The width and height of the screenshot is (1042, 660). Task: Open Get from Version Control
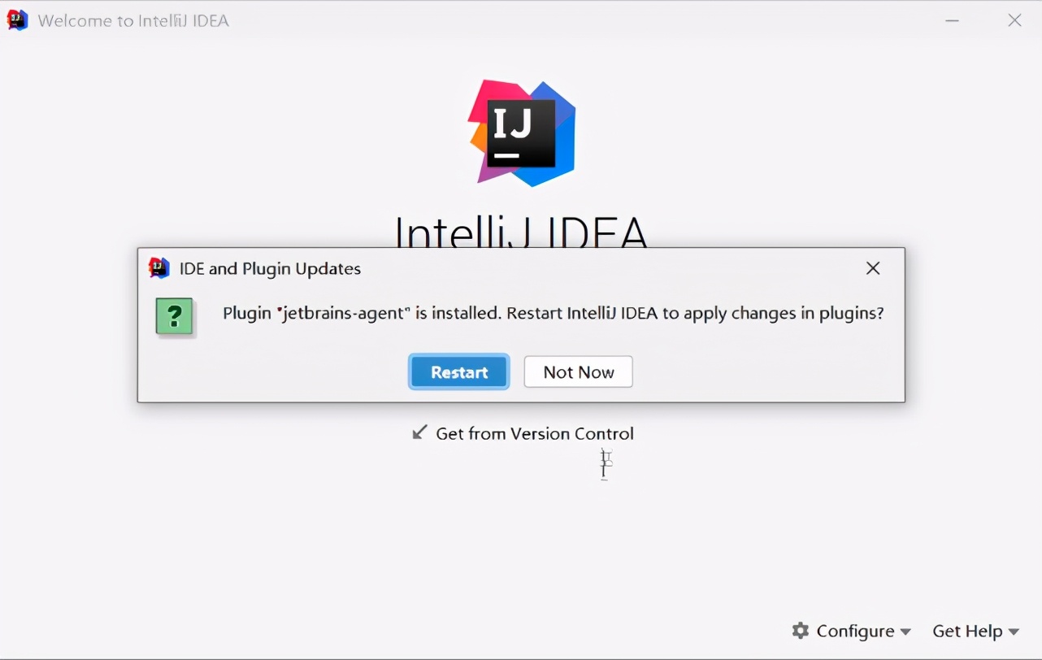pos(523,433)
